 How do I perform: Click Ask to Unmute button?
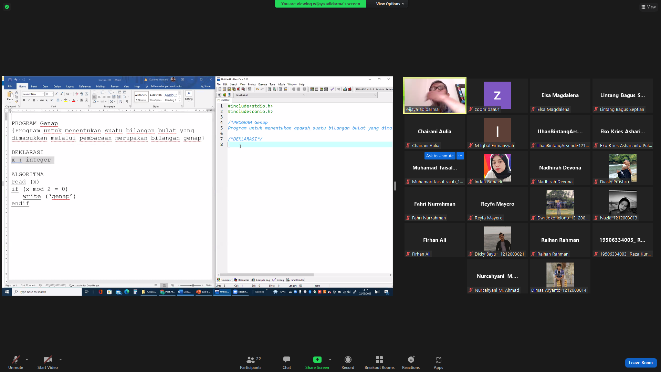[440, 156]
